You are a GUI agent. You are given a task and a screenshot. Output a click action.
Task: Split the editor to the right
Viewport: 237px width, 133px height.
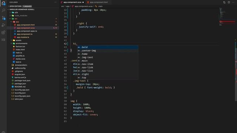pos(229,2)
